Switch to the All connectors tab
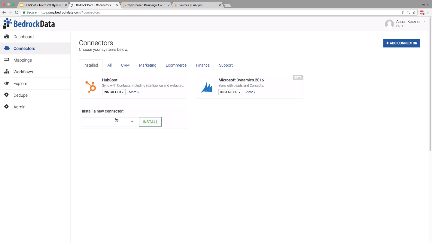 (110, 65)
